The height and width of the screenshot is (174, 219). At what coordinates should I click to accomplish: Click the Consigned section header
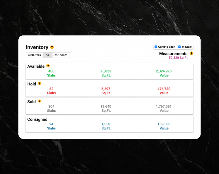click(37, 119)
